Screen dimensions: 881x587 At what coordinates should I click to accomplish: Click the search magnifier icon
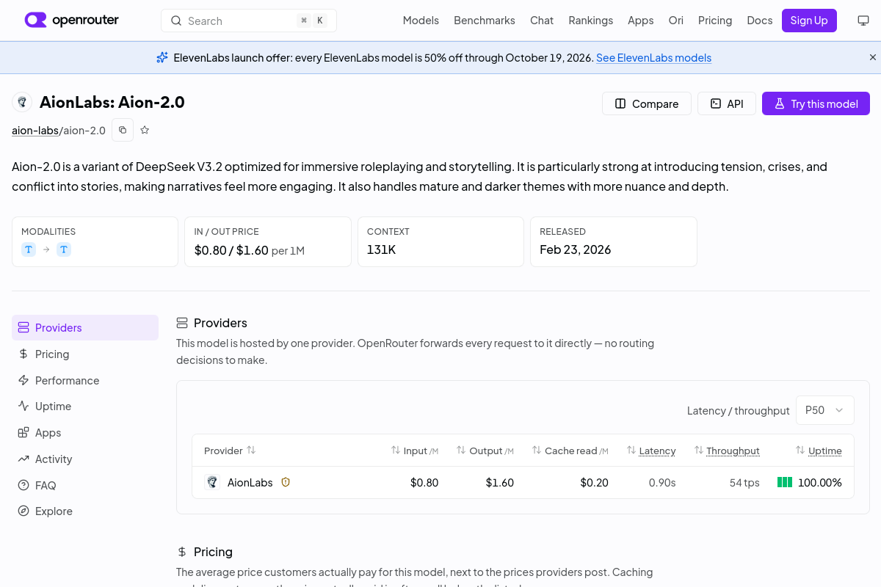pyautogui.click(x=176, y=21)
